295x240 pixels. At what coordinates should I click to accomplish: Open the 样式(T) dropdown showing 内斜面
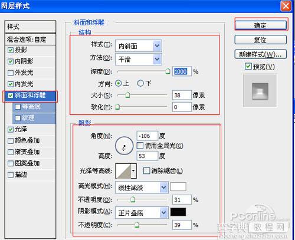(139, 46)
